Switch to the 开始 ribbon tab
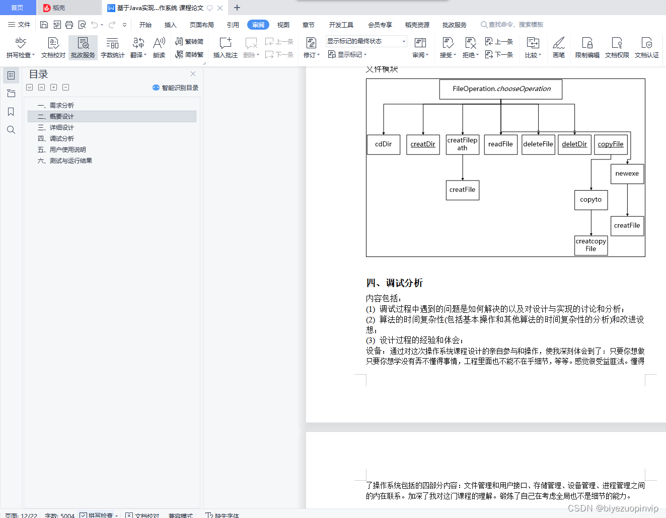The width and height of the screenshot is (666, 518). pyautogui.click(x=145, y=25)
